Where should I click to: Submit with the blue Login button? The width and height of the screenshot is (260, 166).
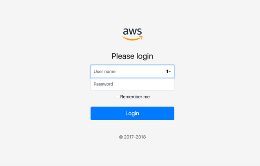132,113
